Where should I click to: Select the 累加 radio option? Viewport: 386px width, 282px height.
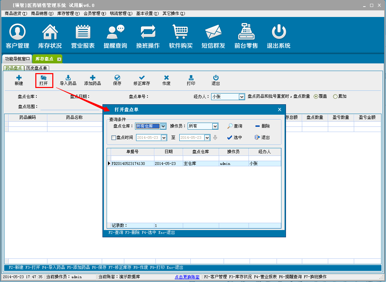coord(335,97)
